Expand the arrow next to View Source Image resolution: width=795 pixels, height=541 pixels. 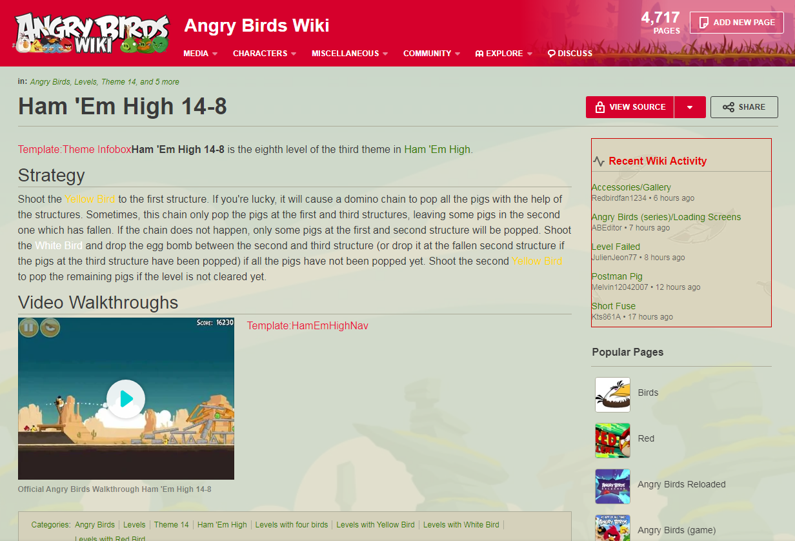[x=690, y=107]
